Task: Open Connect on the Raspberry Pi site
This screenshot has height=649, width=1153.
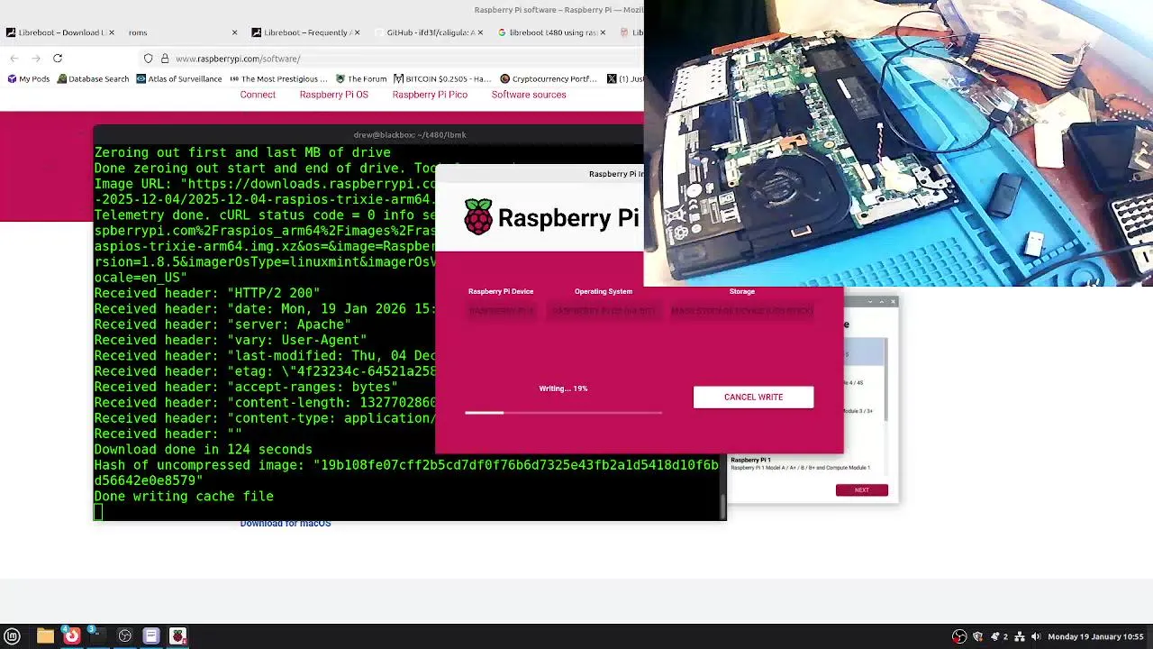Action: [x=258, y=95]
